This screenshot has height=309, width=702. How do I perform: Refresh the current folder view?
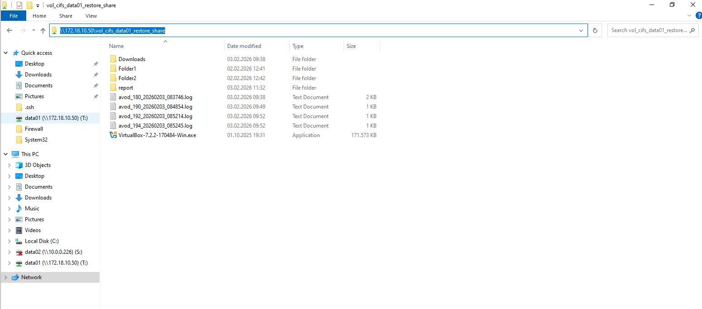595,30
